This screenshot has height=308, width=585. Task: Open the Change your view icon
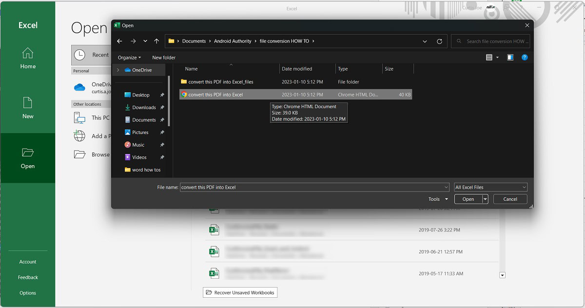tap(489, 58)
